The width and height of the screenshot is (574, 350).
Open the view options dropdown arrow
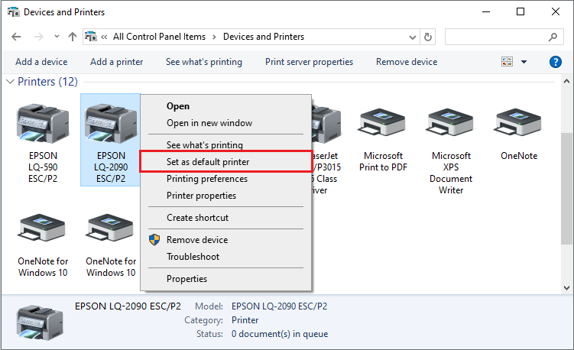pyautogui.click(x=524, y=62)
